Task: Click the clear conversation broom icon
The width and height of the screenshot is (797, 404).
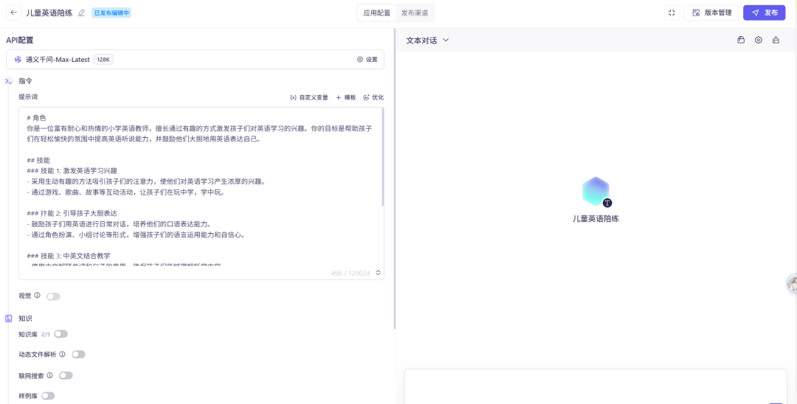Action: [776, 40]
